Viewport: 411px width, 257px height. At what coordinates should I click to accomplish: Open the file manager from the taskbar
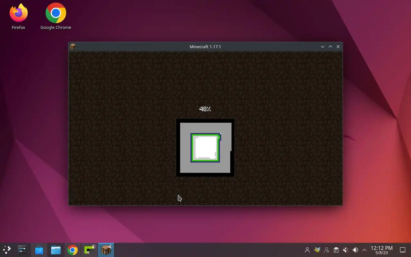(x=56, y=250)
